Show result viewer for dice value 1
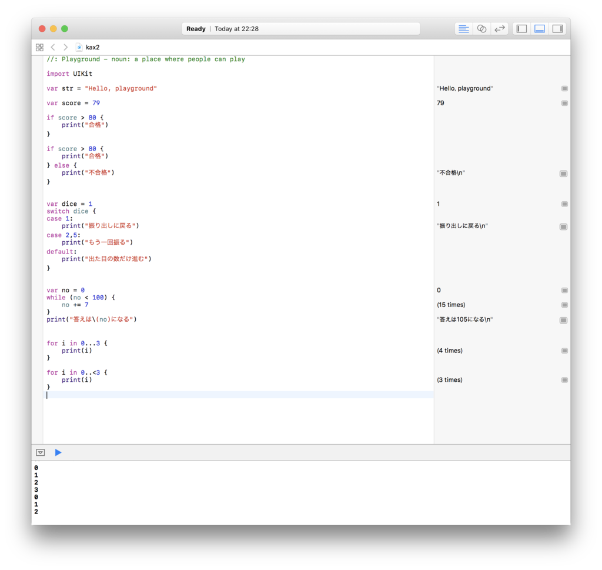The image size is (602, 570). [x=564, y=204]
